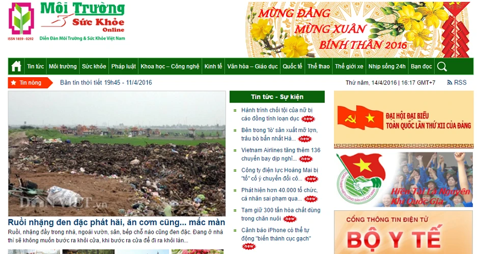
Task: Open the Thế giới xe section
Action: coord(349,66)
